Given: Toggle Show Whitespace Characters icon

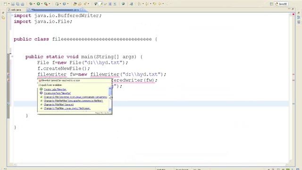Looking at the screenshot, I should click(115, 4).
